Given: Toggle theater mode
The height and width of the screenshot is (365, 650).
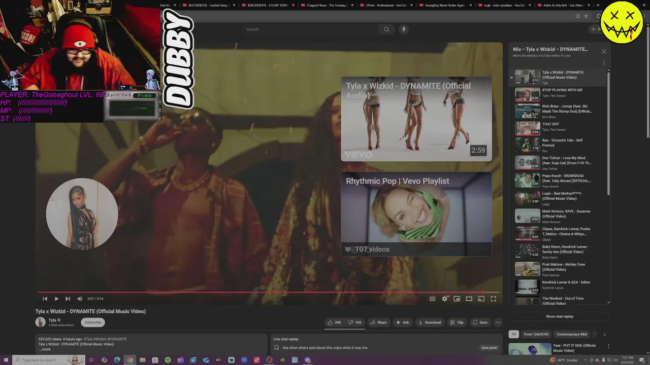Looking at the screenshot, I should (469, 299).
